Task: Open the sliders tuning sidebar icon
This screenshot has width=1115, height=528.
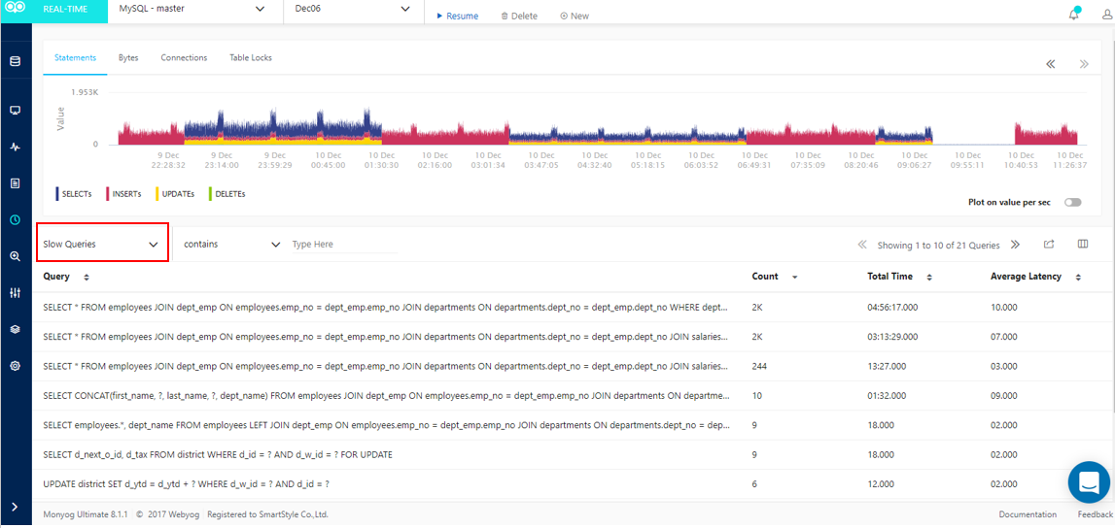Action: (x=15, y=293)
